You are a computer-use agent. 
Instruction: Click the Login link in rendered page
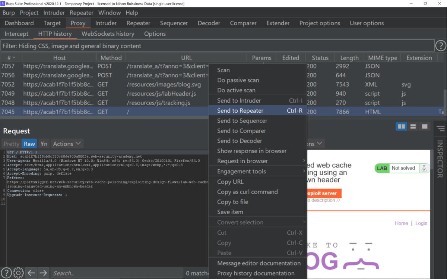pyautogui.click(x=421, y=223)
